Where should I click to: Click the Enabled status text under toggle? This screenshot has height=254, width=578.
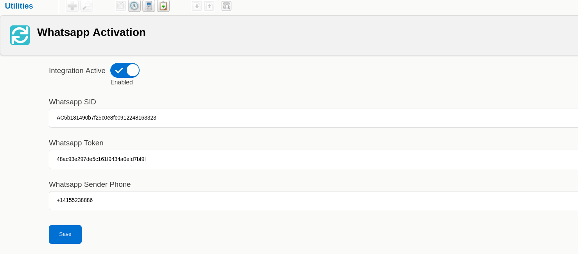point(122,82)
